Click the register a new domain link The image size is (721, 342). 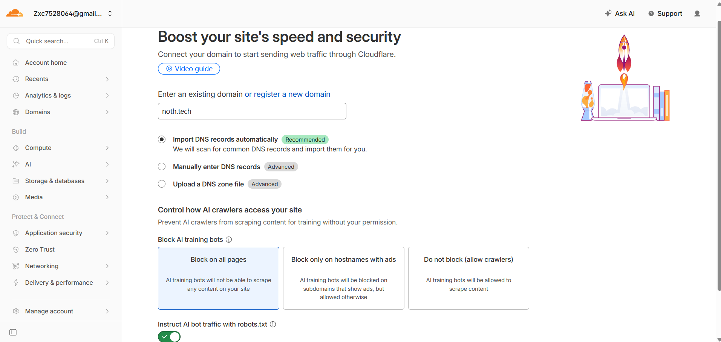[288, 94]
